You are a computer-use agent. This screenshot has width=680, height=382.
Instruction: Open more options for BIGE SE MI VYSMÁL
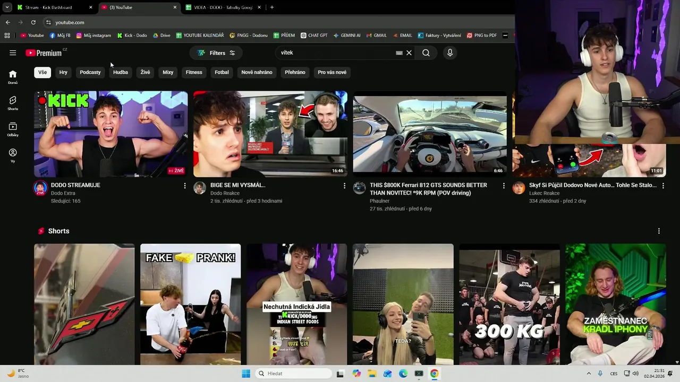pos(344,186)
